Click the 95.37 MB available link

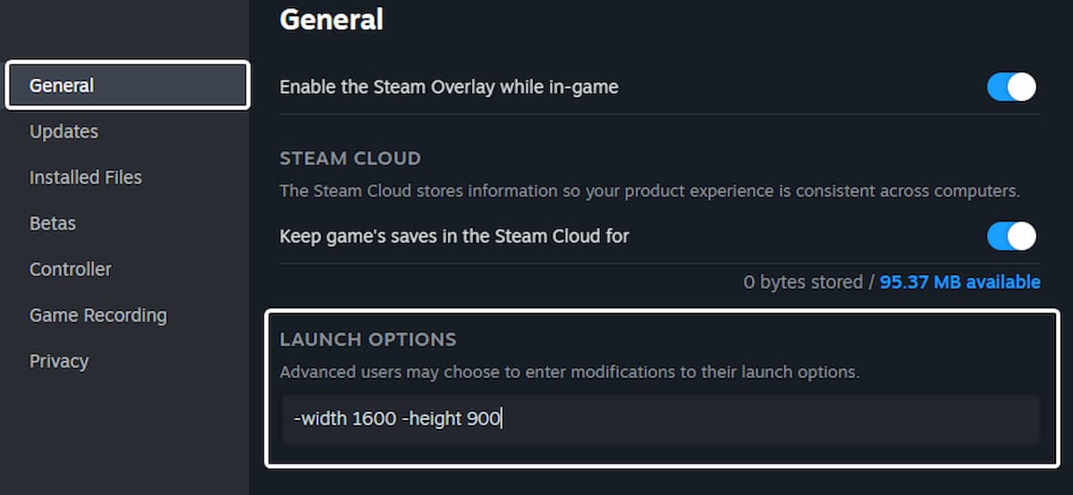point(959,282)
